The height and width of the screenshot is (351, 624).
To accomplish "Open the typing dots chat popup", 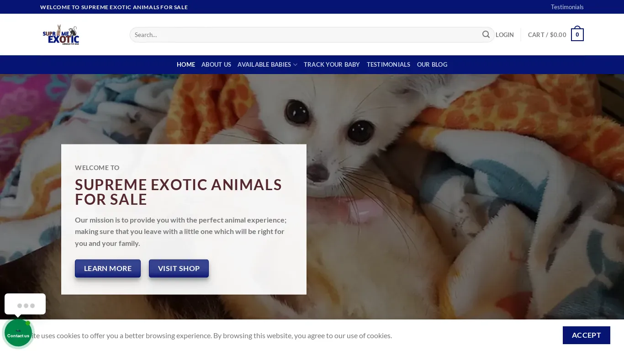I will click(25, 304).
